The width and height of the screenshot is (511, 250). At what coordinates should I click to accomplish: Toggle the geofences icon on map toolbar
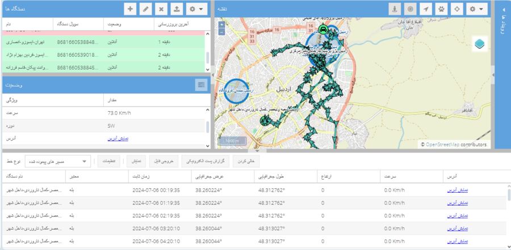[395, 9]
